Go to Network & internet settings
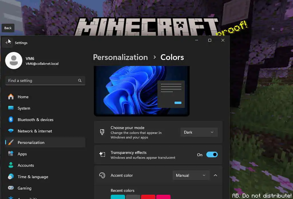293x199 pixels. point(45,131)
